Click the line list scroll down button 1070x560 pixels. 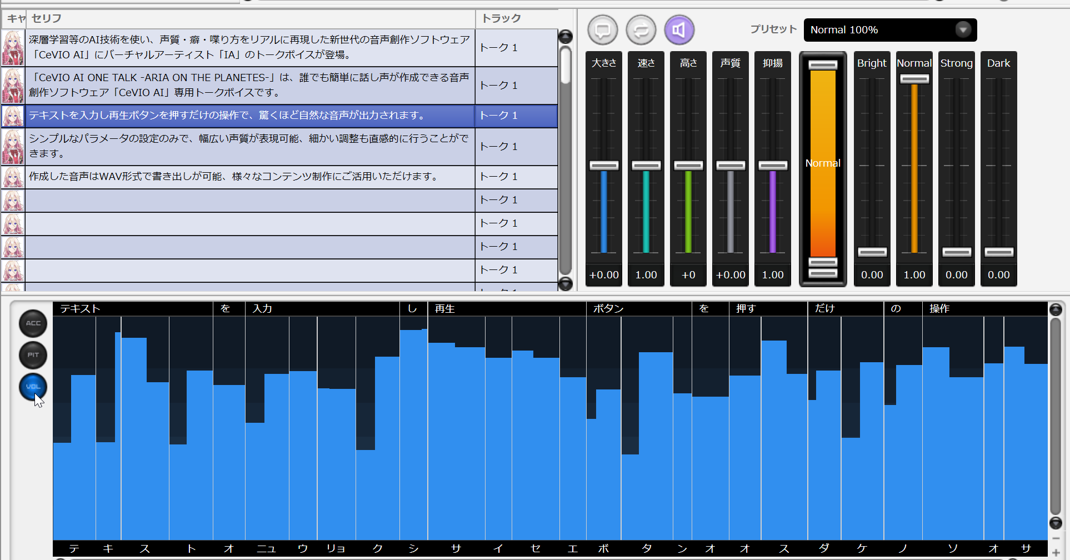click(x=566, y=283)
